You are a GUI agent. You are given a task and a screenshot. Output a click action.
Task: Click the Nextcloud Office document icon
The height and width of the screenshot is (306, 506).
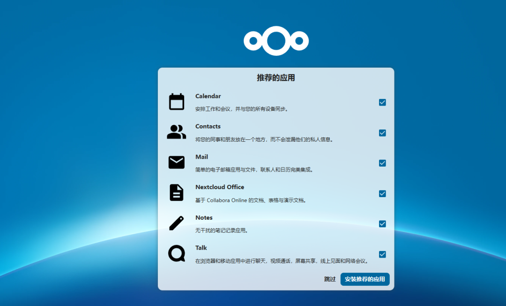(x=177, y=192)
